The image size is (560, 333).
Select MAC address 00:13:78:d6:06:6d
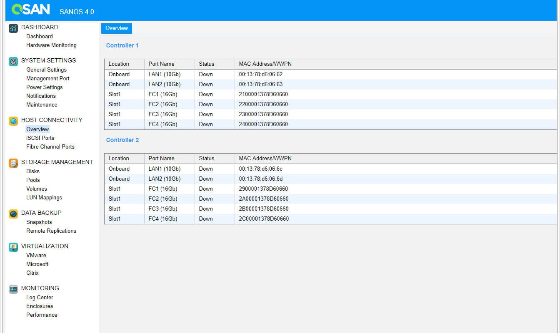pos(260,179)
